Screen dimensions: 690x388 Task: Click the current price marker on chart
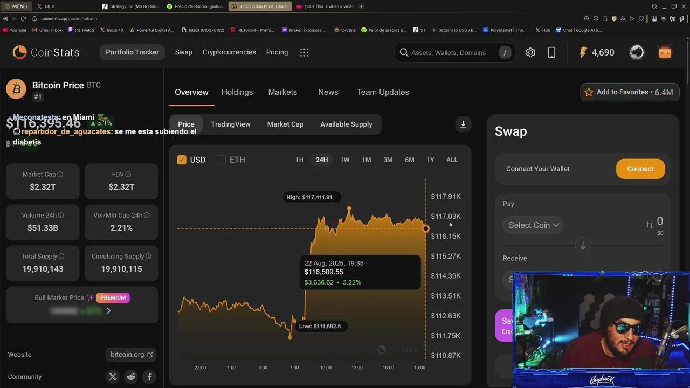(x=426, y=228)
